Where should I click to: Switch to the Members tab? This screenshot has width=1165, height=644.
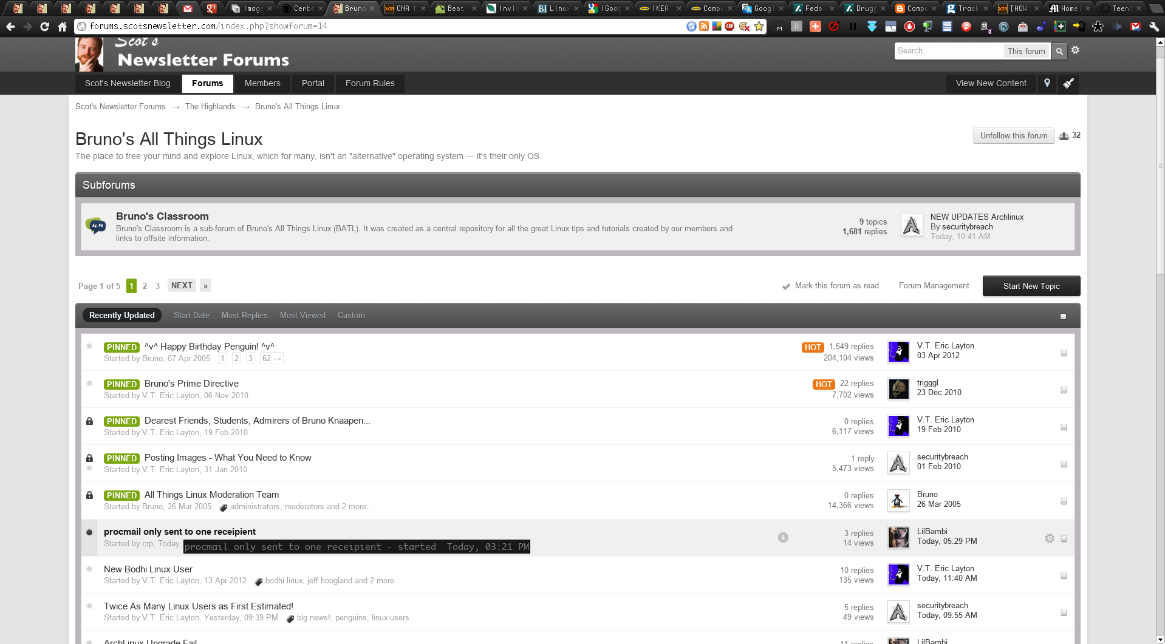pos(262,83)
